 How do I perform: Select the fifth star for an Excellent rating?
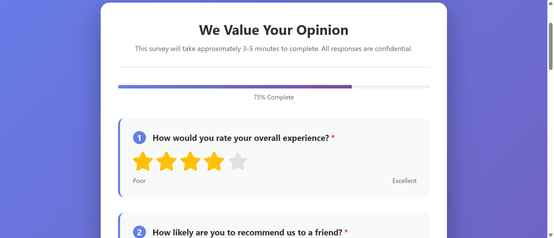(237, 161)
